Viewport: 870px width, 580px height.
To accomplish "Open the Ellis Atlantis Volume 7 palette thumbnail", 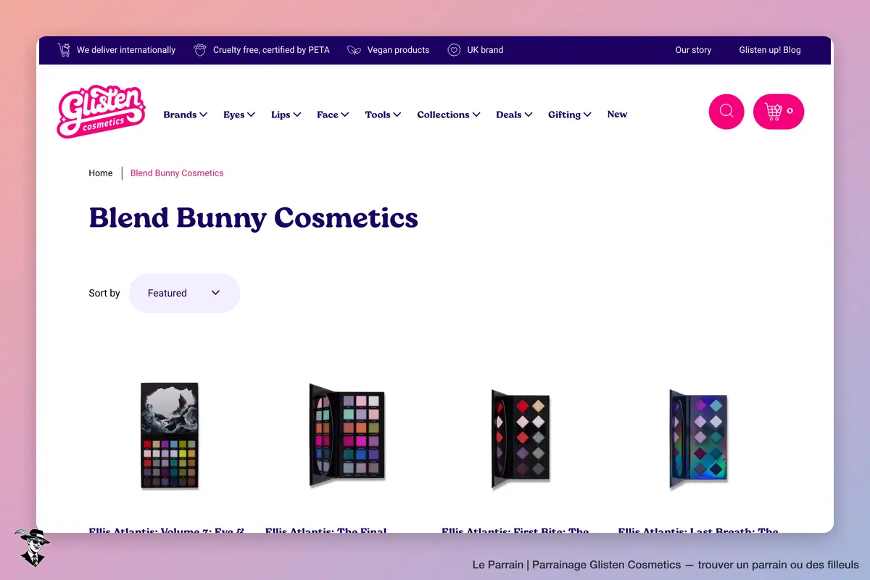I will coord(169,435).
